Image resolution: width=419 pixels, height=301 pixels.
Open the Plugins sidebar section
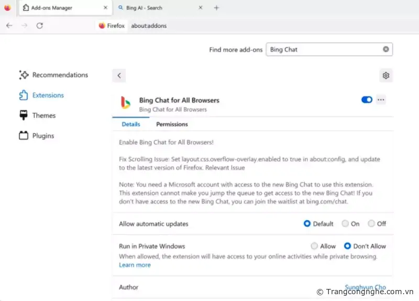click(x=37, y=136)
